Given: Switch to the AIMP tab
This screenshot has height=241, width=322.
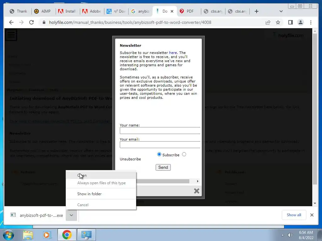Looking at the screenshot, I should pyautogui.click(x=43, y=11).
